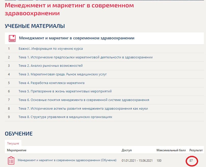Open Тема 4 Разработка комплекса маркетинга
Screen dimensions: 206x167
point(51,83)
